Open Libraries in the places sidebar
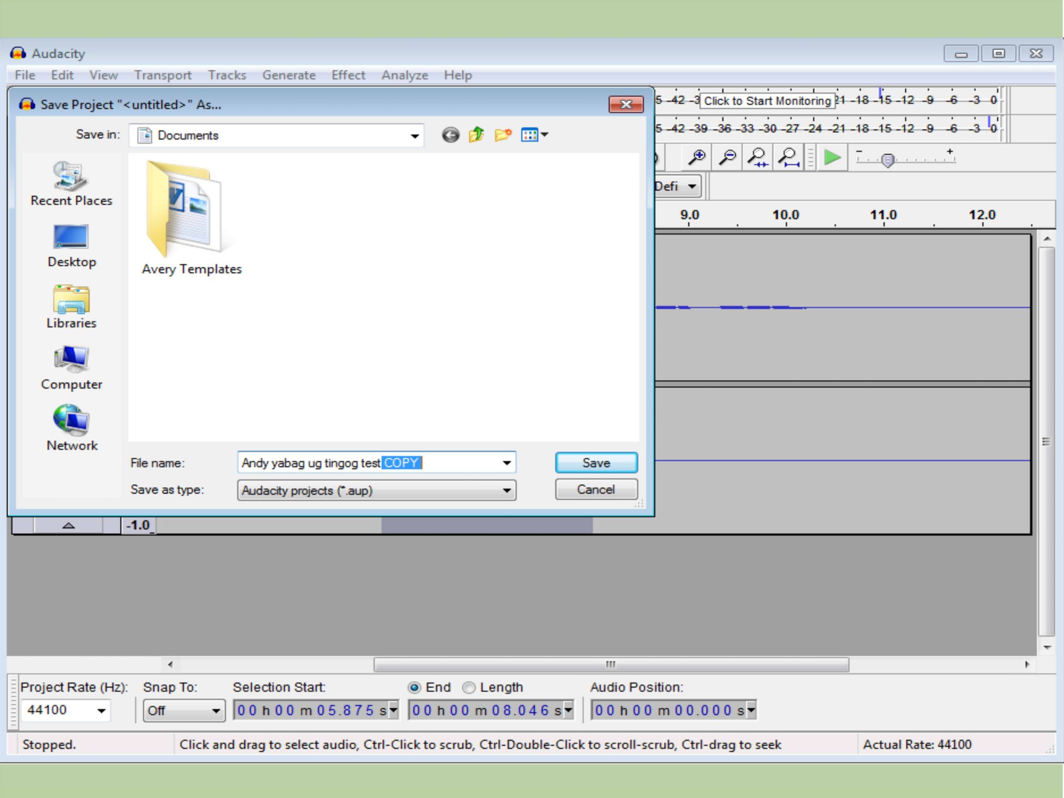The height and width of the screenshot is (798, 1064). [71, 307]
